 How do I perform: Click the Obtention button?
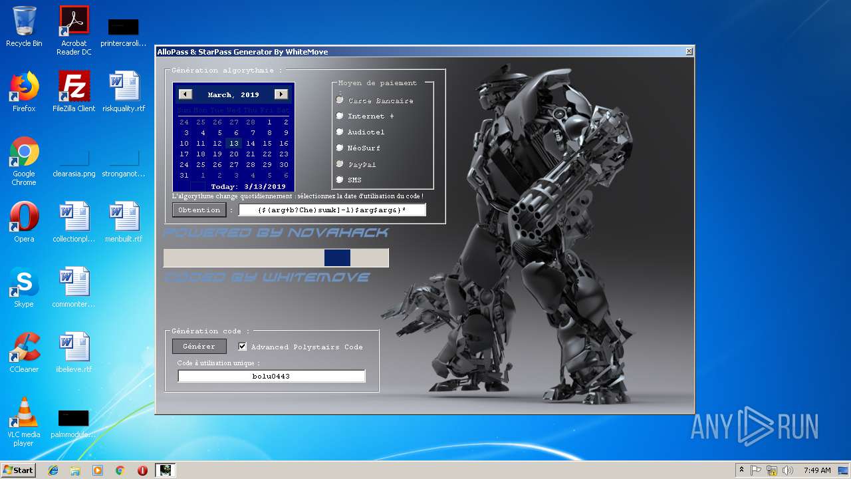pyautogui.click(x=199, y=210)
